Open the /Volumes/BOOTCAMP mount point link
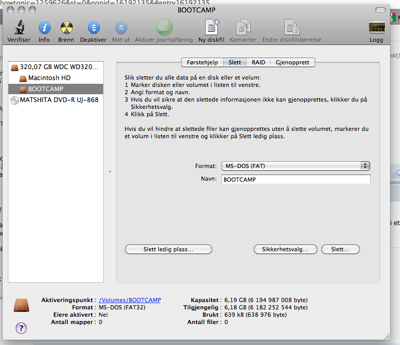Screen dimensions: 400x345 [130, 300]
